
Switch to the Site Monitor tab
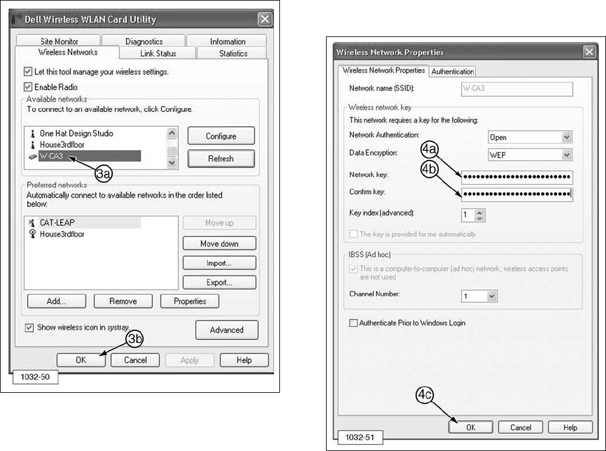point(59,41)
